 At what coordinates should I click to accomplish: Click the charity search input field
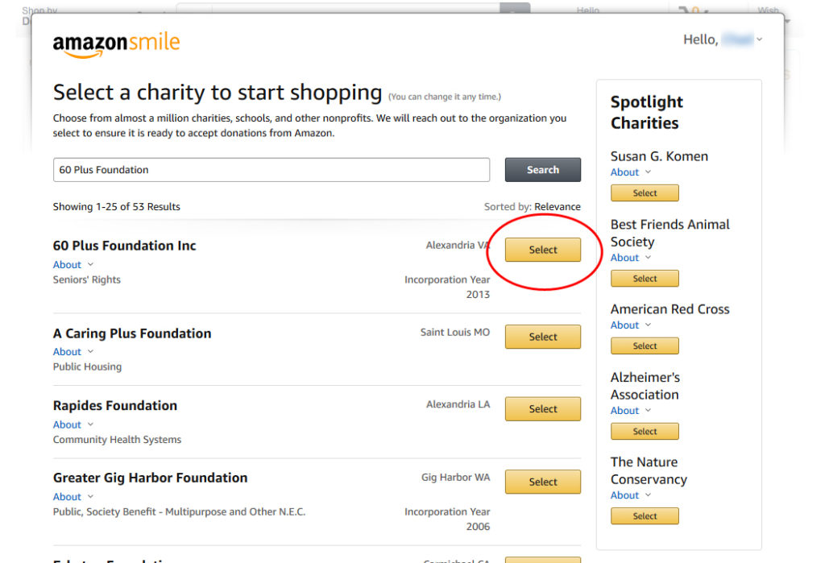271,170
